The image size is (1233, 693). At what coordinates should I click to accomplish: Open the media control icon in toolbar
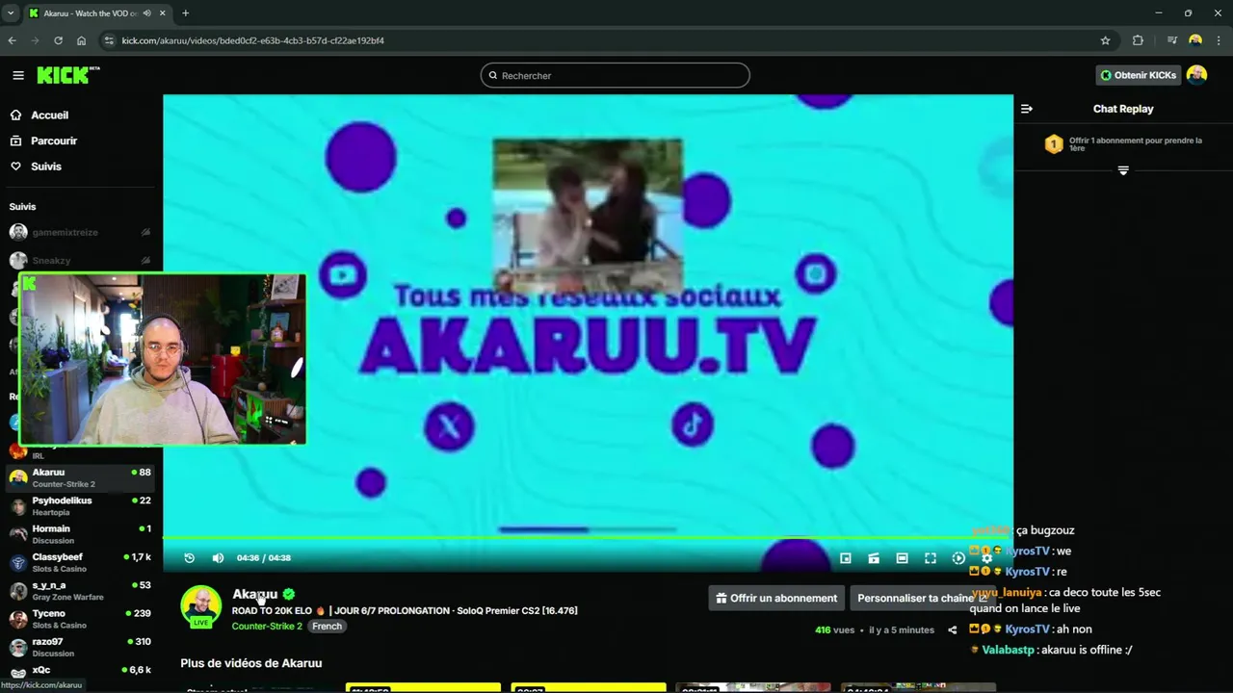coord(1172,40)
